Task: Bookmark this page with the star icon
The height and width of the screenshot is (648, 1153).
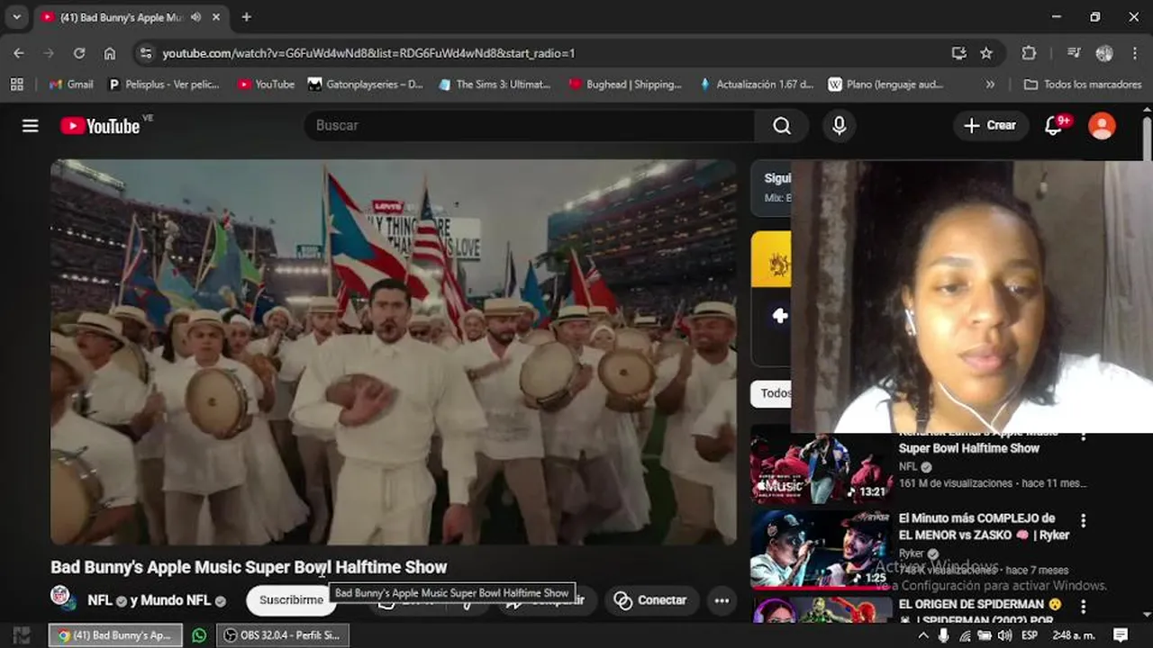Action: click(x=986, y=53)
